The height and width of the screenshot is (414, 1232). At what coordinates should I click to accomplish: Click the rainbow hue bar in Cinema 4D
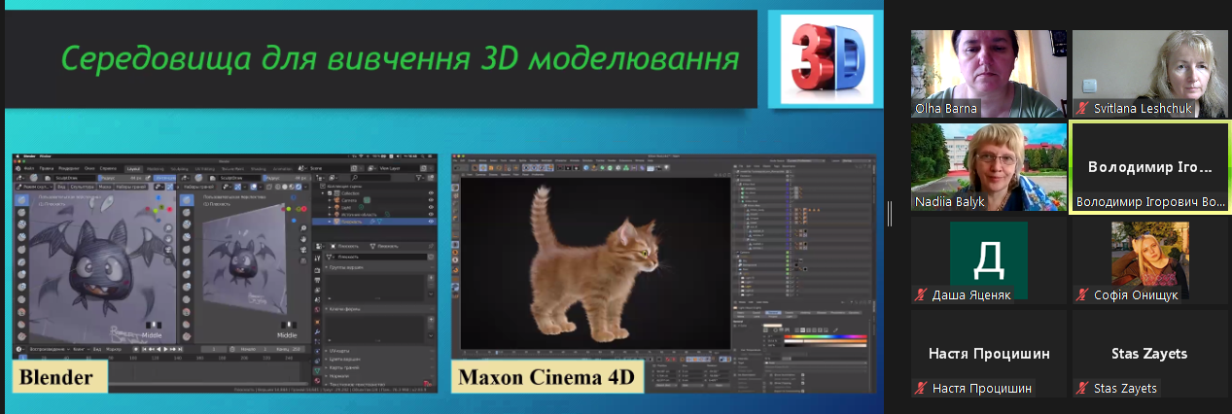pos(825,337)
